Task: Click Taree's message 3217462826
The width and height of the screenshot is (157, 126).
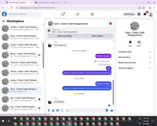Action: (x=59, y=102)
